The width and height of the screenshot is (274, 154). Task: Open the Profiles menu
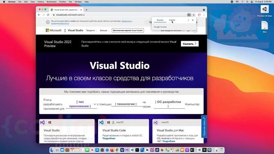pos(63,2)
